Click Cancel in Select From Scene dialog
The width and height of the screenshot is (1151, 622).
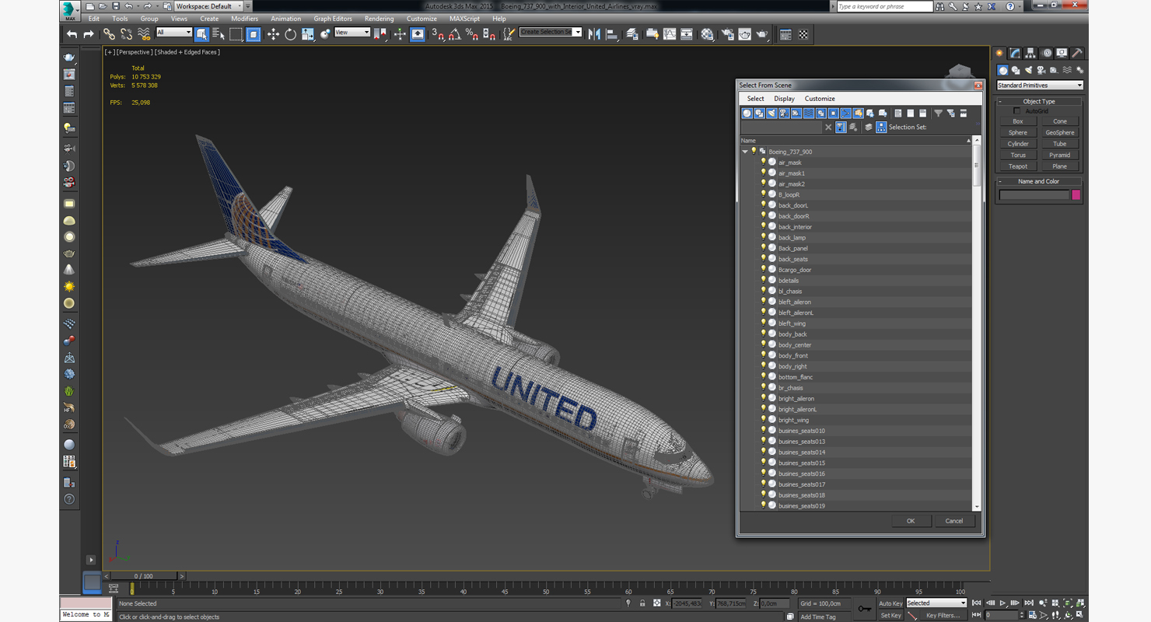[954, 521]
